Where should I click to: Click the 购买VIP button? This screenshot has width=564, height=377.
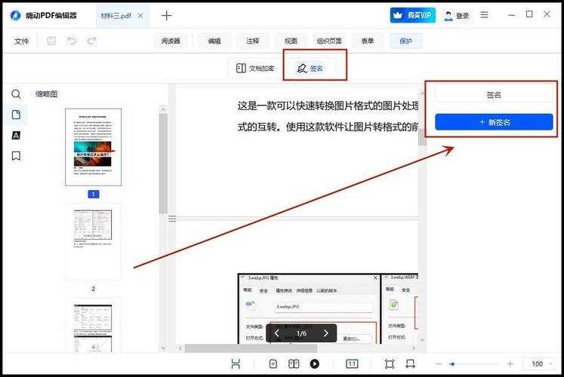point(412,15)
